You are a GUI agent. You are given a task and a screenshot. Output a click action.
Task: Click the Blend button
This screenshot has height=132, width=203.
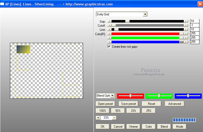tap(164, 127)
